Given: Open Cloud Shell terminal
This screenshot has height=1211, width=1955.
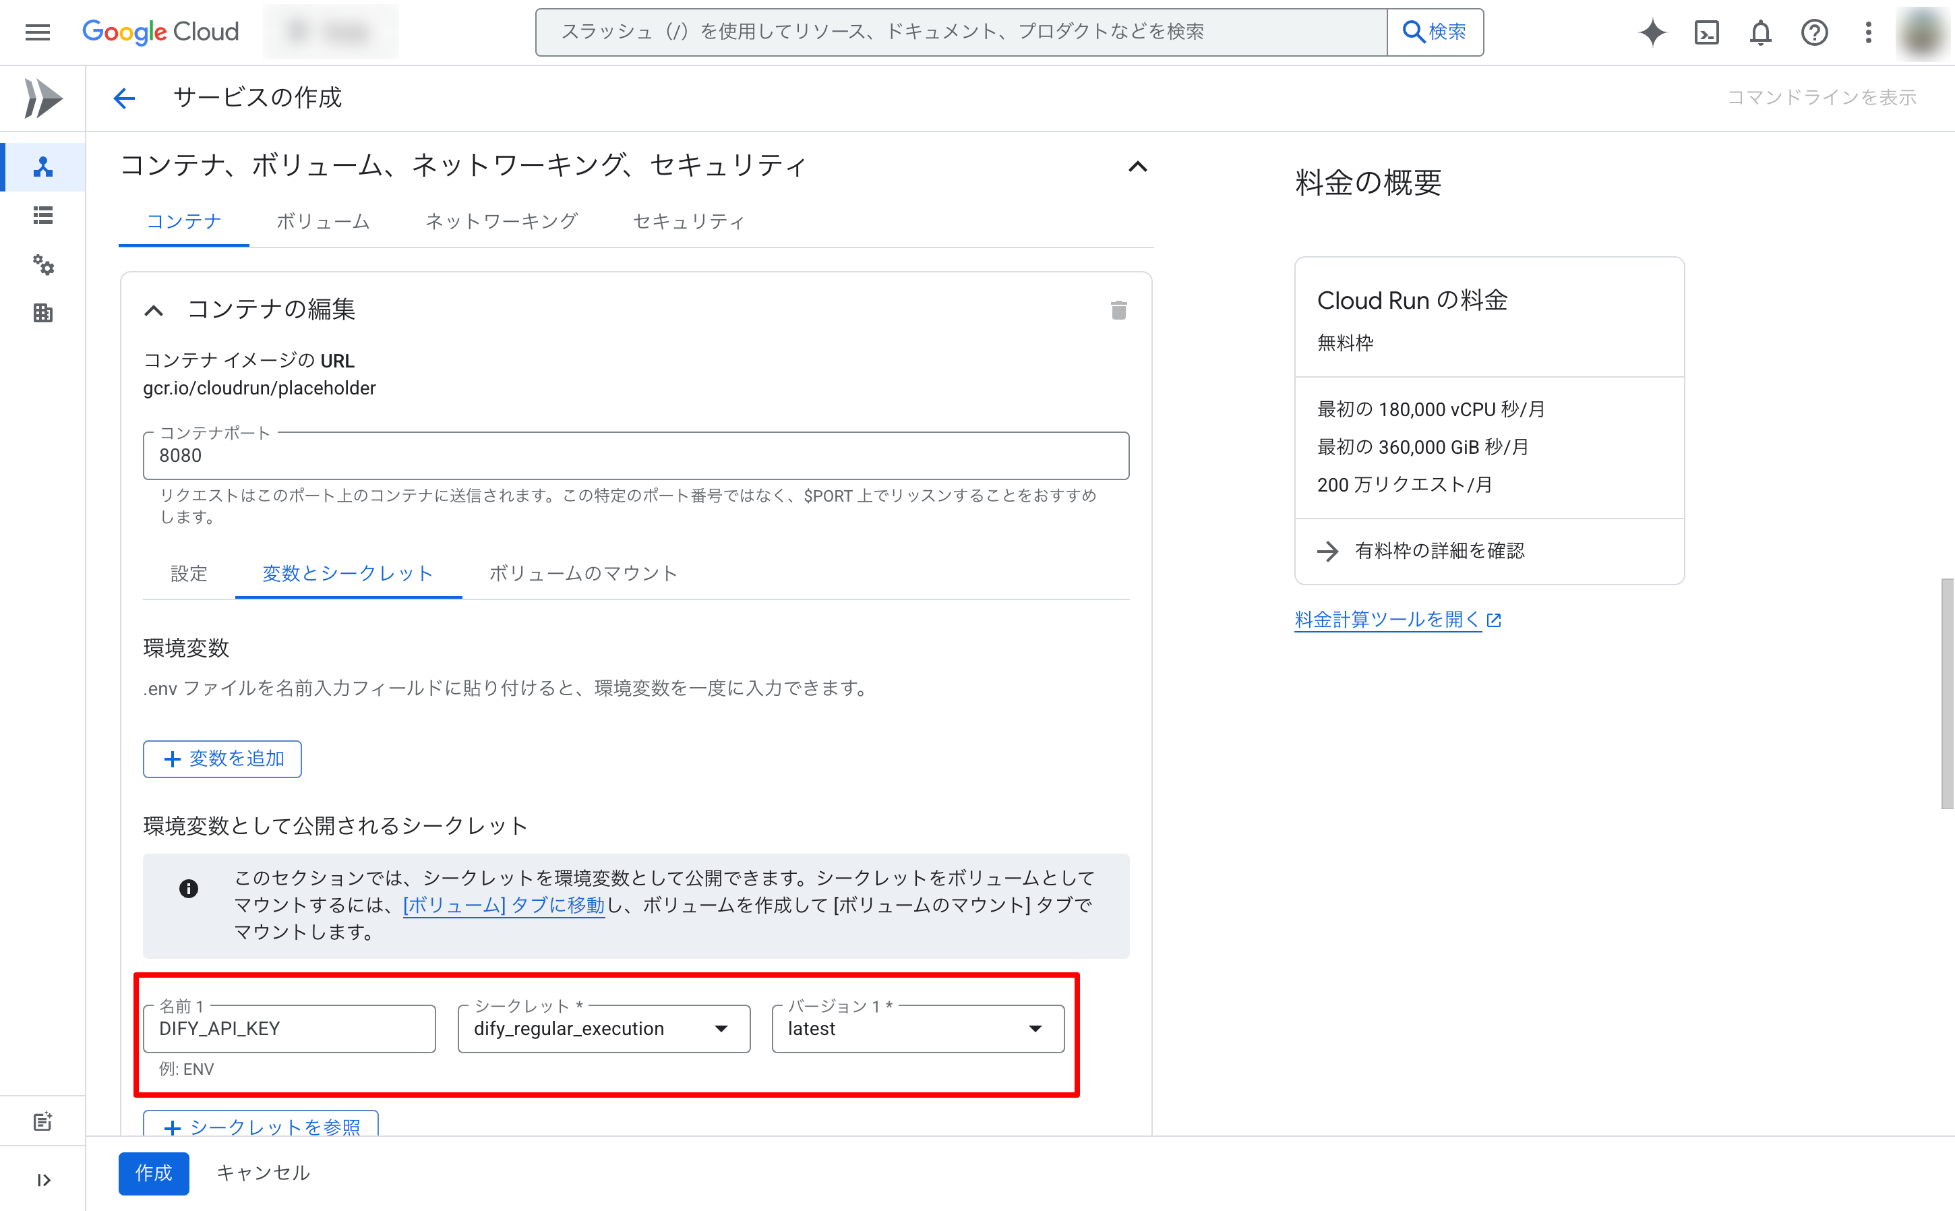Looking at the screenshot, I should point(1706,32).
